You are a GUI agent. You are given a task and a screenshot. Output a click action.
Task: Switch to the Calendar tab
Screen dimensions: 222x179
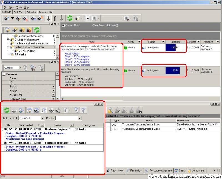[x=31, y=12]
